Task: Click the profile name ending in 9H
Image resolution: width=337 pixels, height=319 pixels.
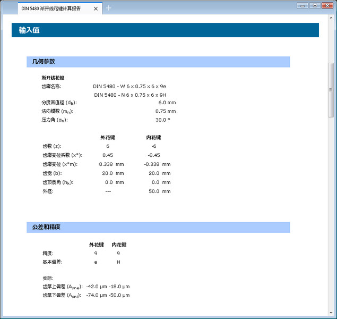Action: pyautogui.click(x=130, y=95)
